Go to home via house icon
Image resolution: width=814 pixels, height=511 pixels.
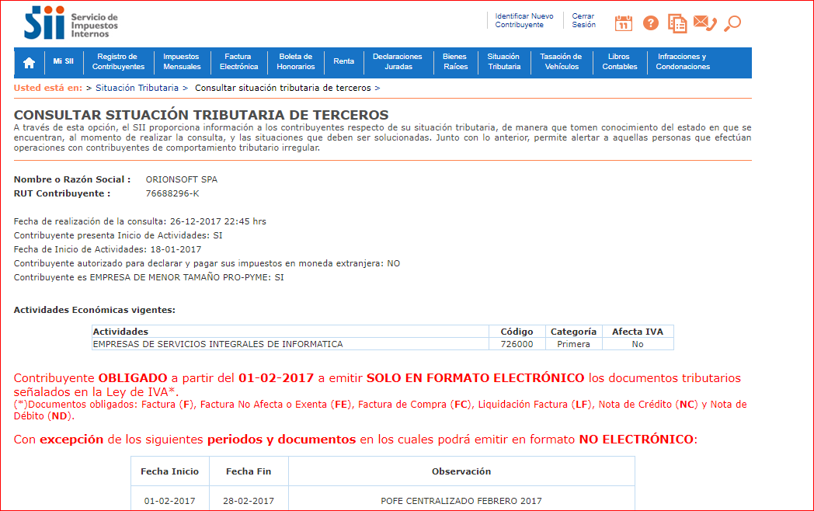29,63
